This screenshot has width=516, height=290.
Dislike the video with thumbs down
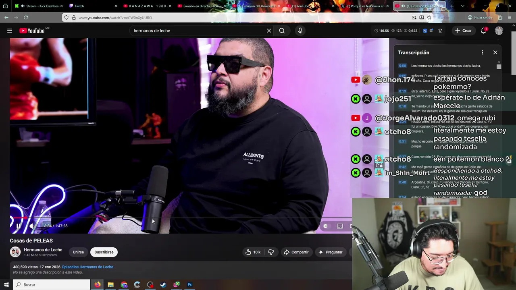[271, 252]
